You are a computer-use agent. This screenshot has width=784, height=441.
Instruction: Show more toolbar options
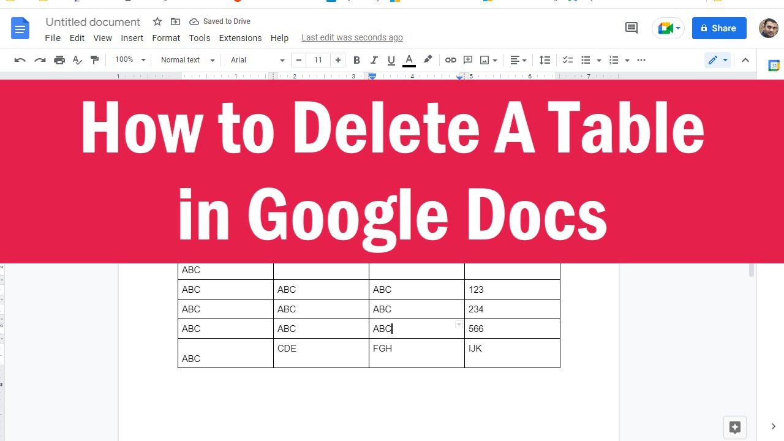click(x=641, y=60)
